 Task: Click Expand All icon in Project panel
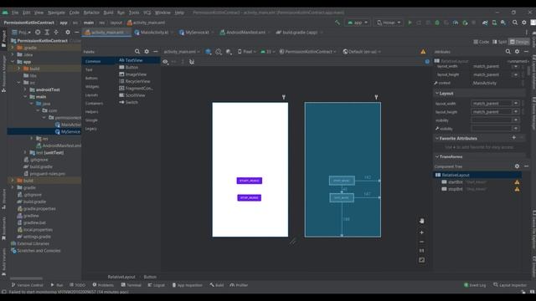click(x=47, y=32)
